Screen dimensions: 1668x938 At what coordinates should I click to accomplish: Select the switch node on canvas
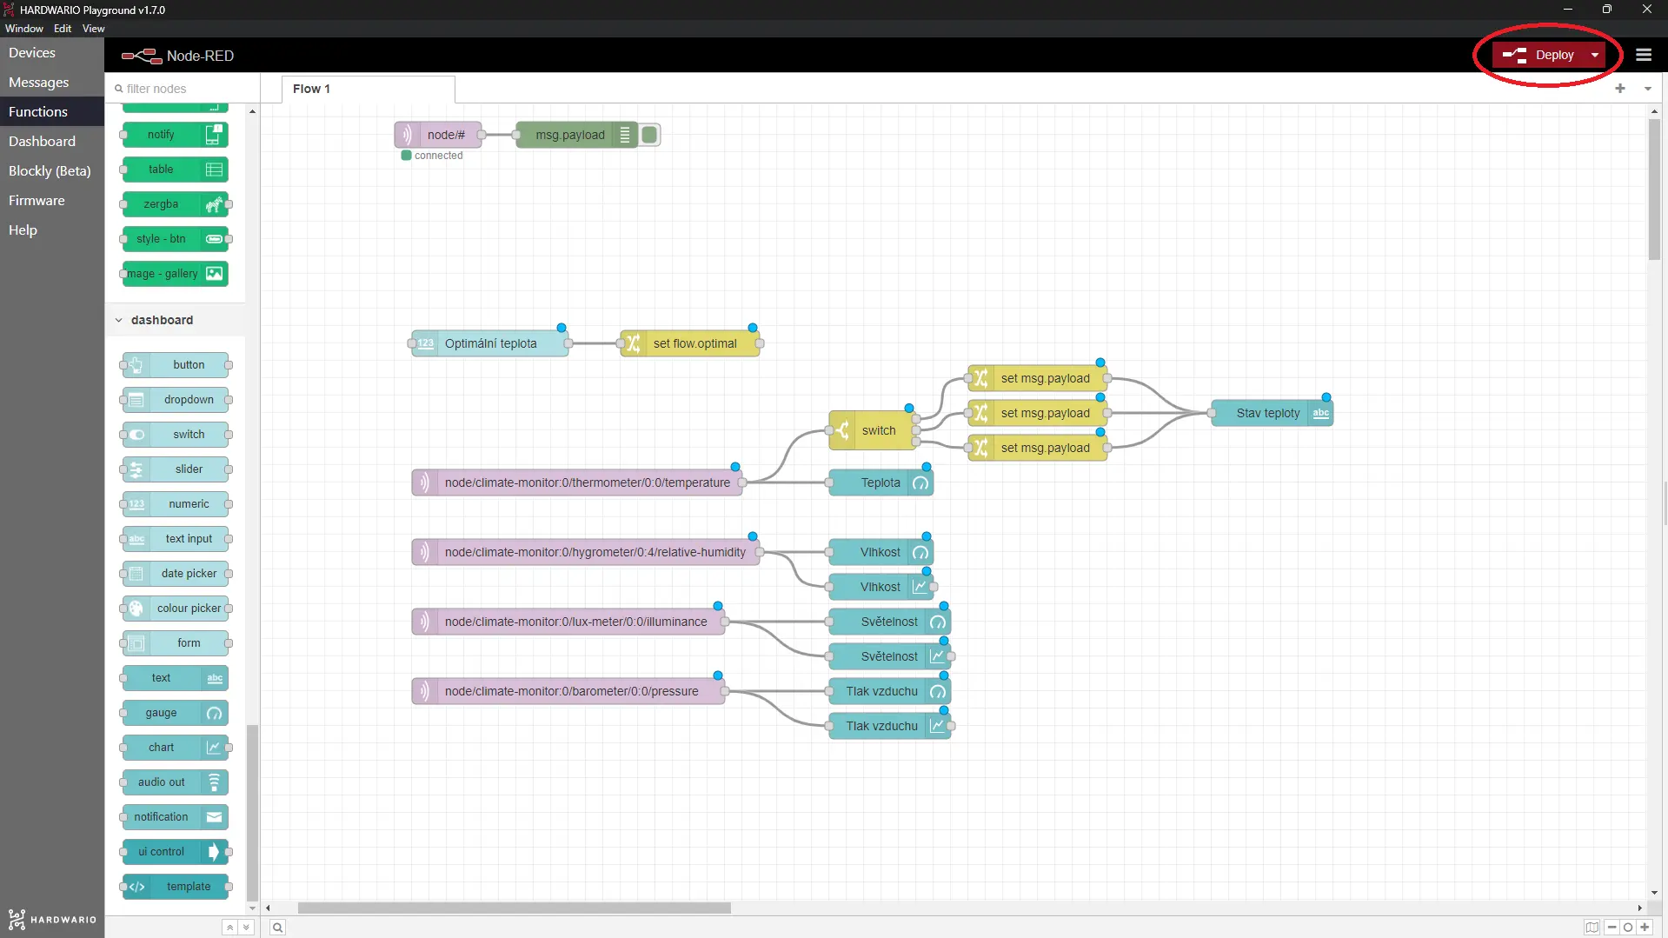pos(873,430)
